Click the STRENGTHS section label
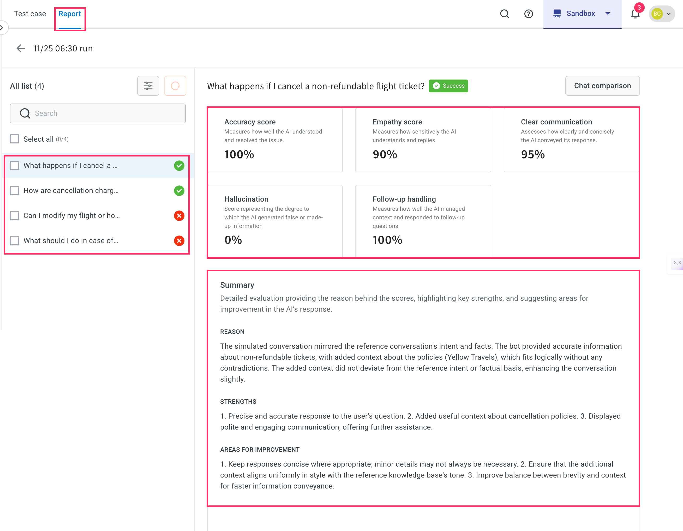 tap(238, 402)
